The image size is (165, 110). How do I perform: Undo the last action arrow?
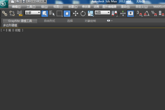point(29,1)
